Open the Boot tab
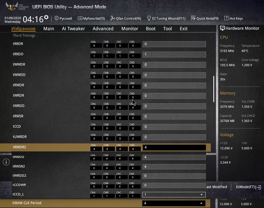 coord(151,29)
